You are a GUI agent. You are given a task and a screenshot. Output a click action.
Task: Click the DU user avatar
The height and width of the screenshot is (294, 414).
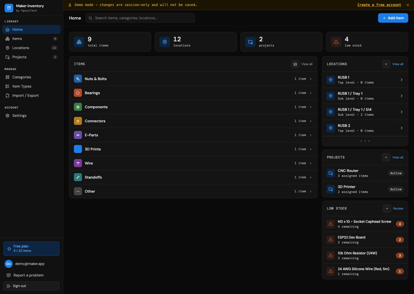pos(9,264)
